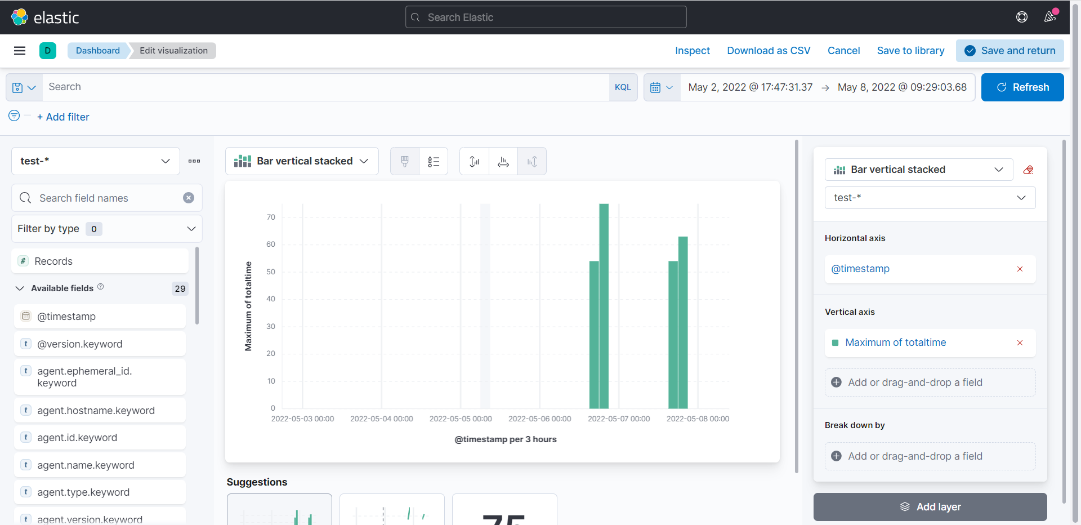Viewport: 1081px width, 525px height.
Task: Click the Elastic logo
Action: coord(45,17)
